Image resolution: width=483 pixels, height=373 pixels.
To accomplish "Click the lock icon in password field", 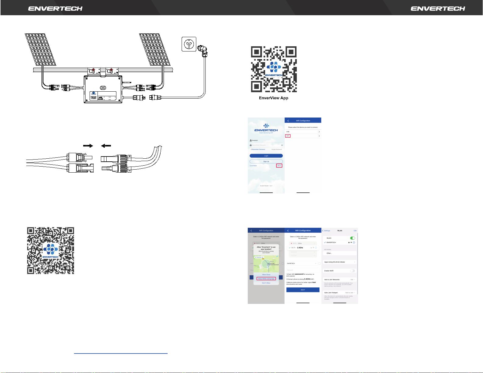I will (250, 145).
